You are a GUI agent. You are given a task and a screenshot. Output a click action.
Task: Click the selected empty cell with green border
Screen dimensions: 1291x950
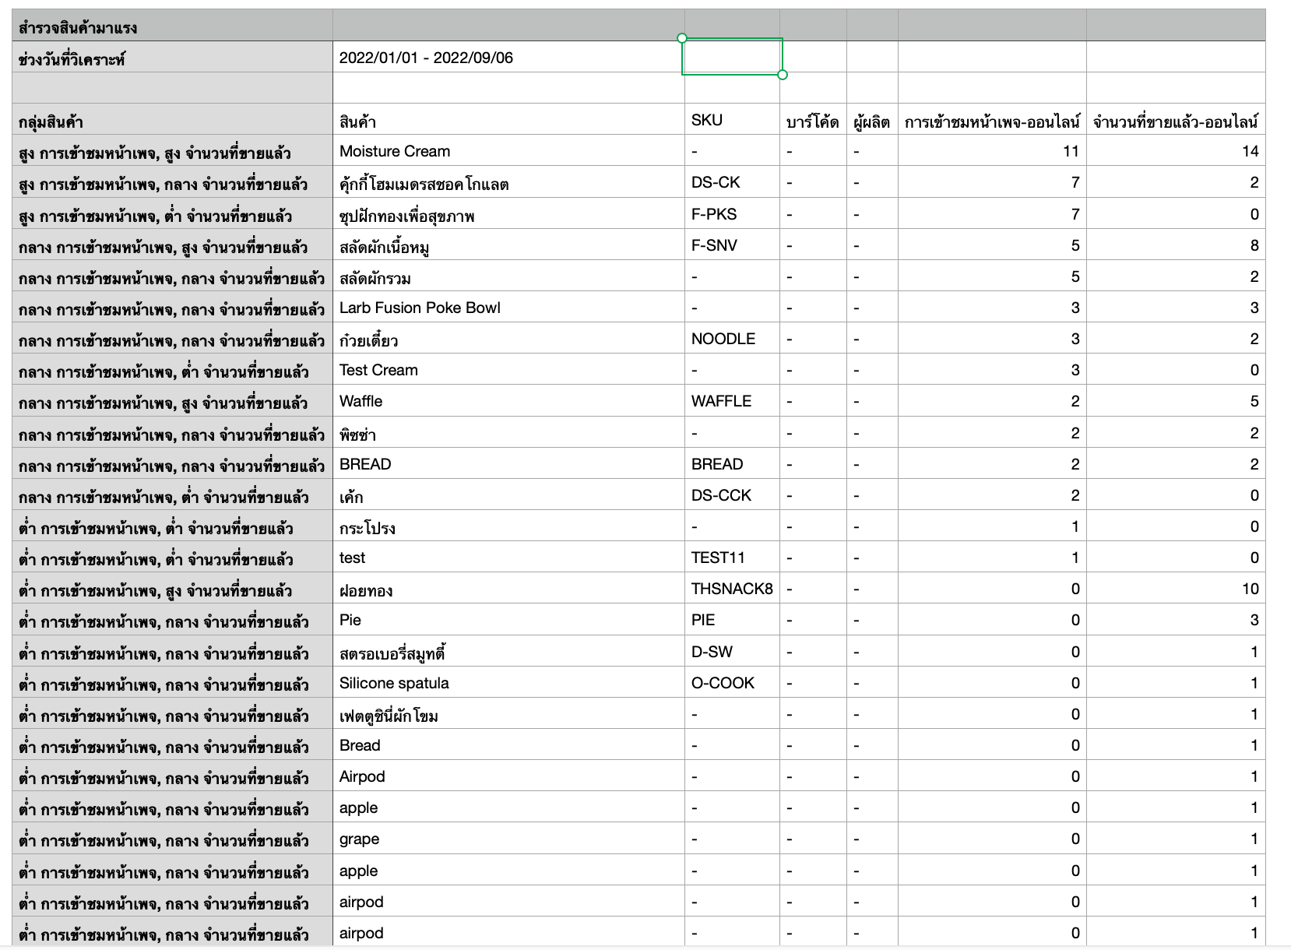pos(732,57)
